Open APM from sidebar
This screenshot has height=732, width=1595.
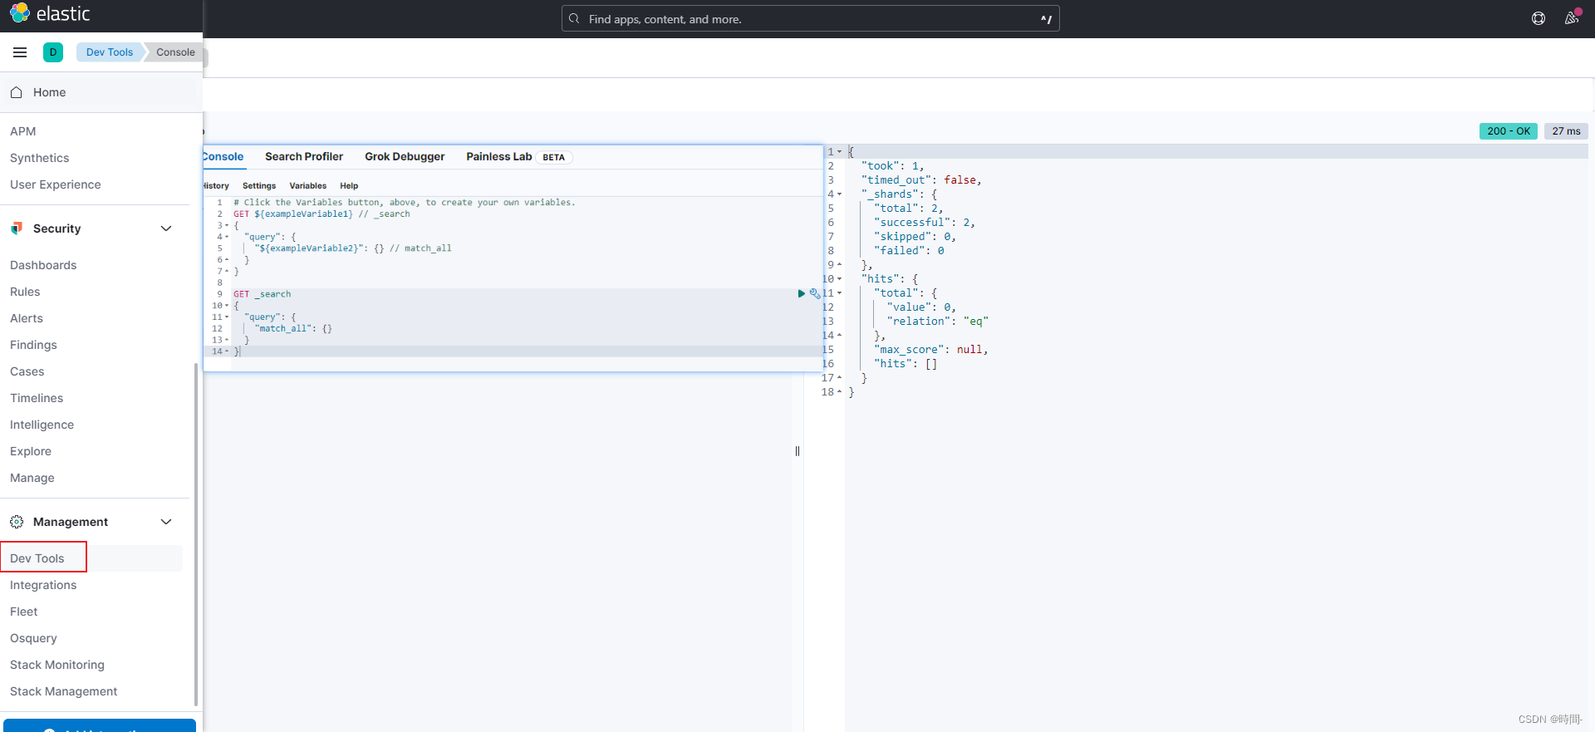[x=22, y=131]
